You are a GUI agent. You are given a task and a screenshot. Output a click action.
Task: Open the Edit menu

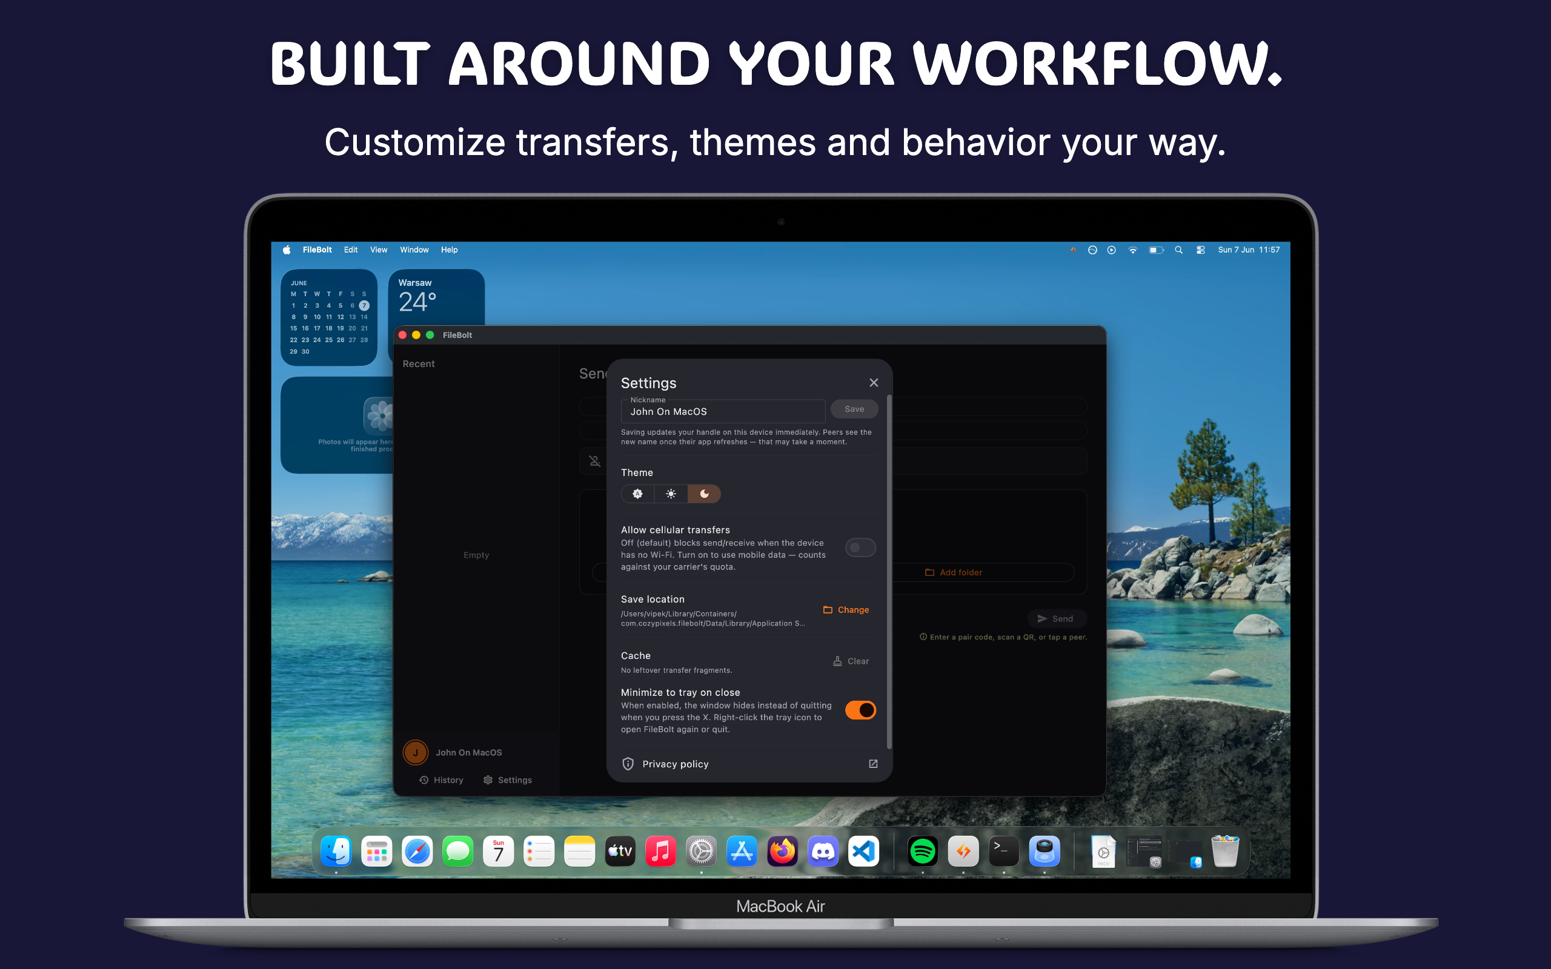[x=351, y=250]
